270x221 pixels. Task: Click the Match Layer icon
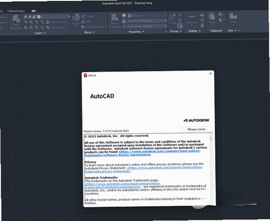click(48, 27)
